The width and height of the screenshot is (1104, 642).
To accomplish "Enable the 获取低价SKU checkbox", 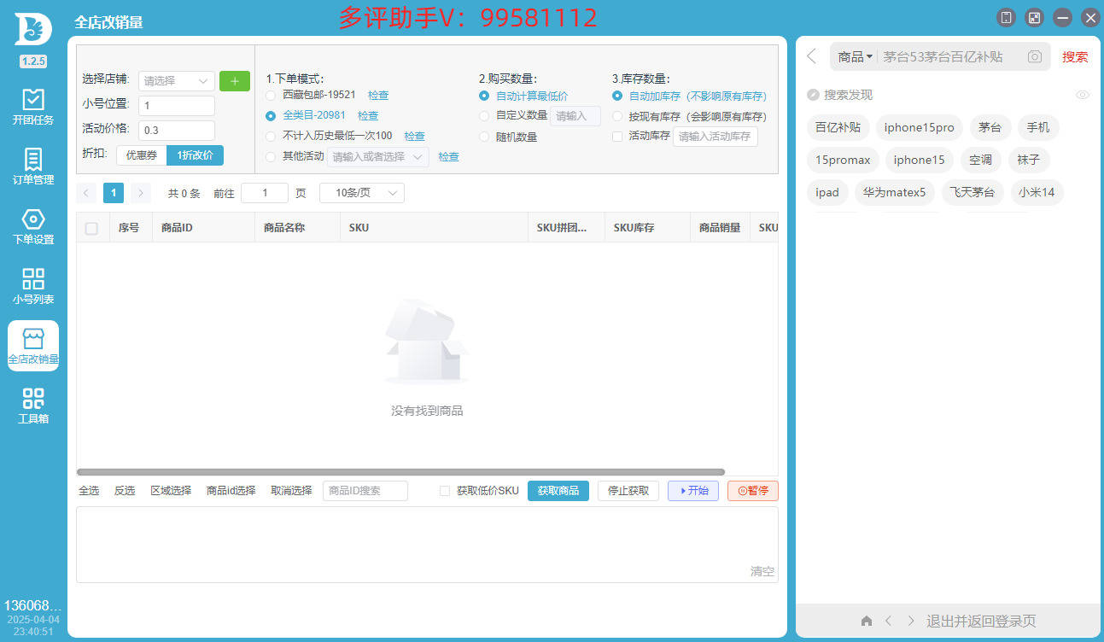I will coord(444,491).
